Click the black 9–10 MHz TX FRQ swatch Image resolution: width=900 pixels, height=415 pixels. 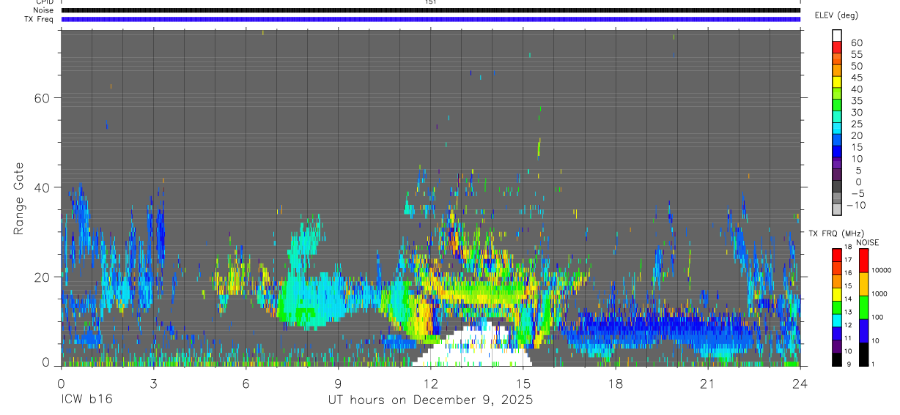point(836,358)
